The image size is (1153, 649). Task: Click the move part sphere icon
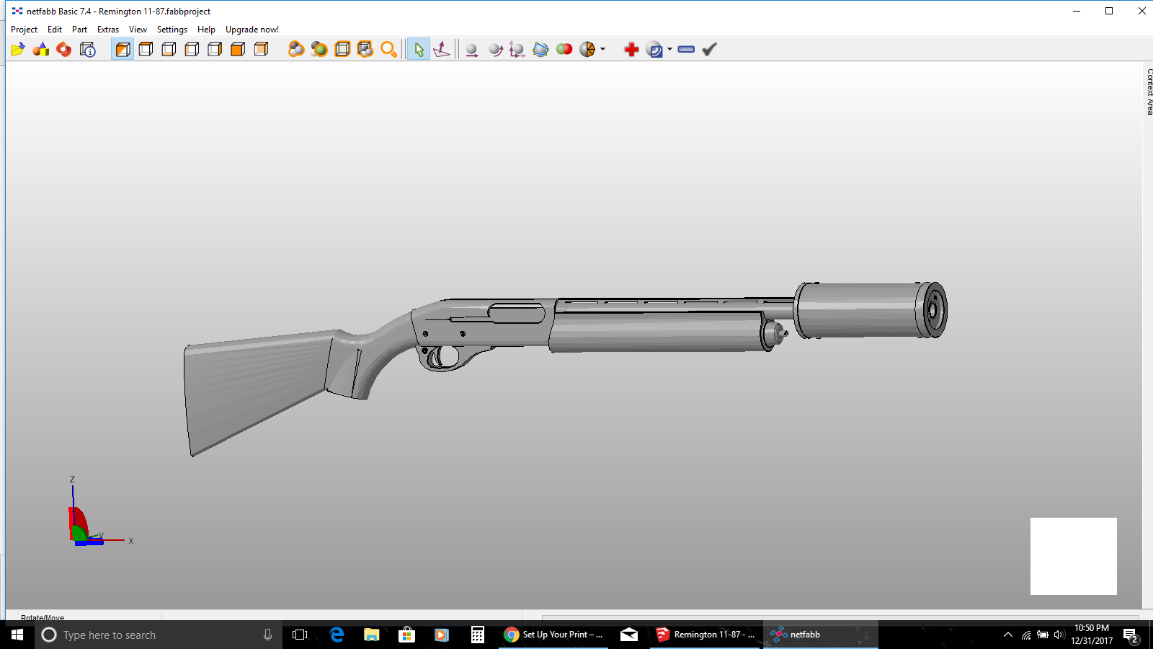point(471,49)
